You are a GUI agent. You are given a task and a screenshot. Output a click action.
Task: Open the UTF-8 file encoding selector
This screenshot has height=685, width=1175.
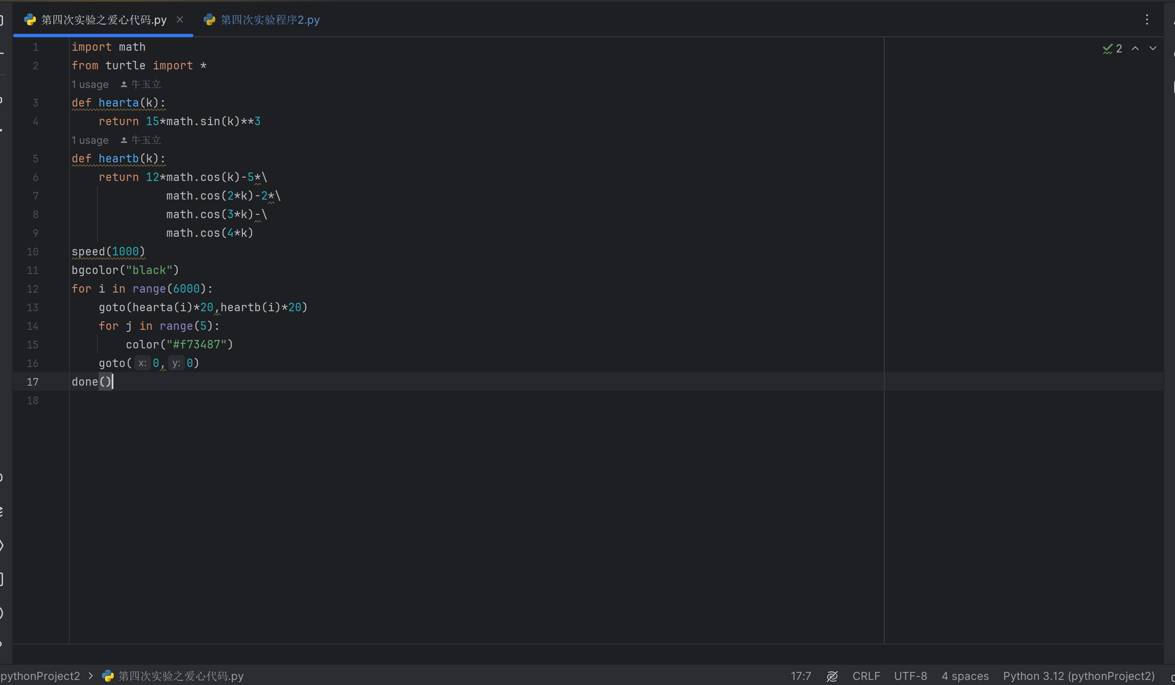pos(911,676)
